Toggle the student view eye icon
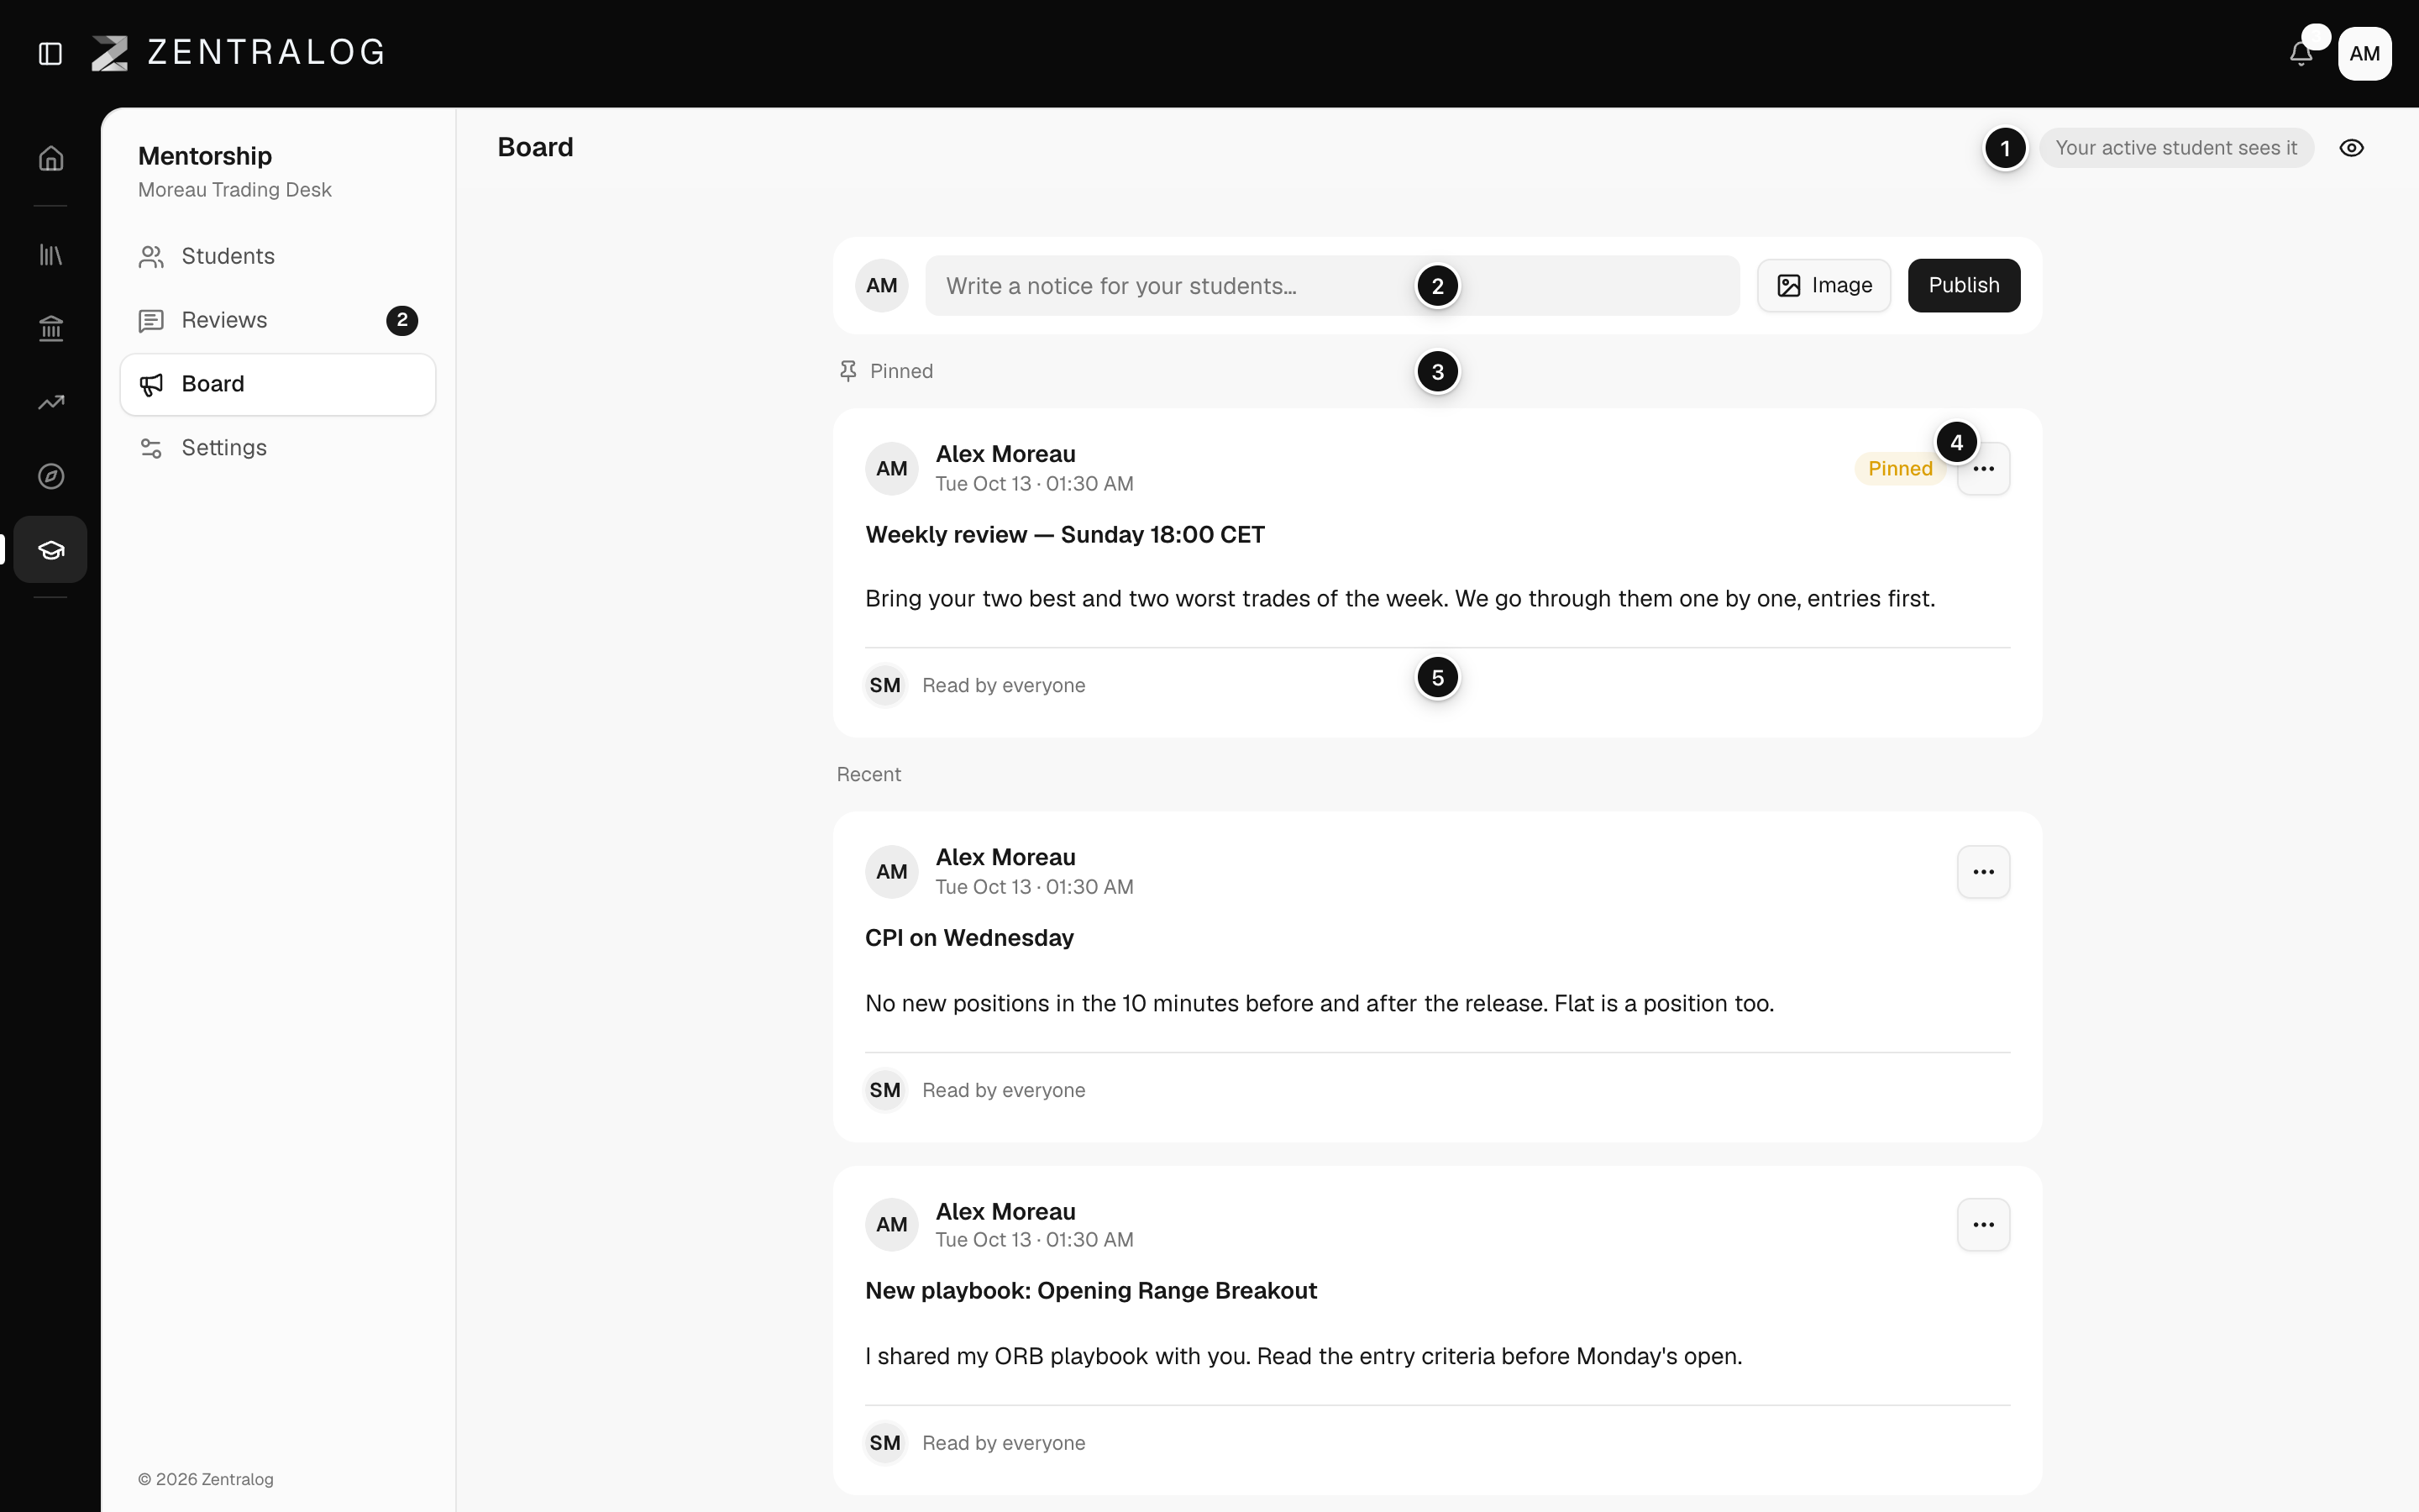The image size is (2419, 1512). click(x=2351, y=148)
